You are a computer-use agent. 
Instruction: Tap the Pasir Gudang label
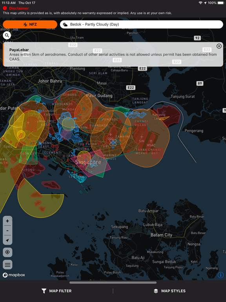(x=99, y=96)
